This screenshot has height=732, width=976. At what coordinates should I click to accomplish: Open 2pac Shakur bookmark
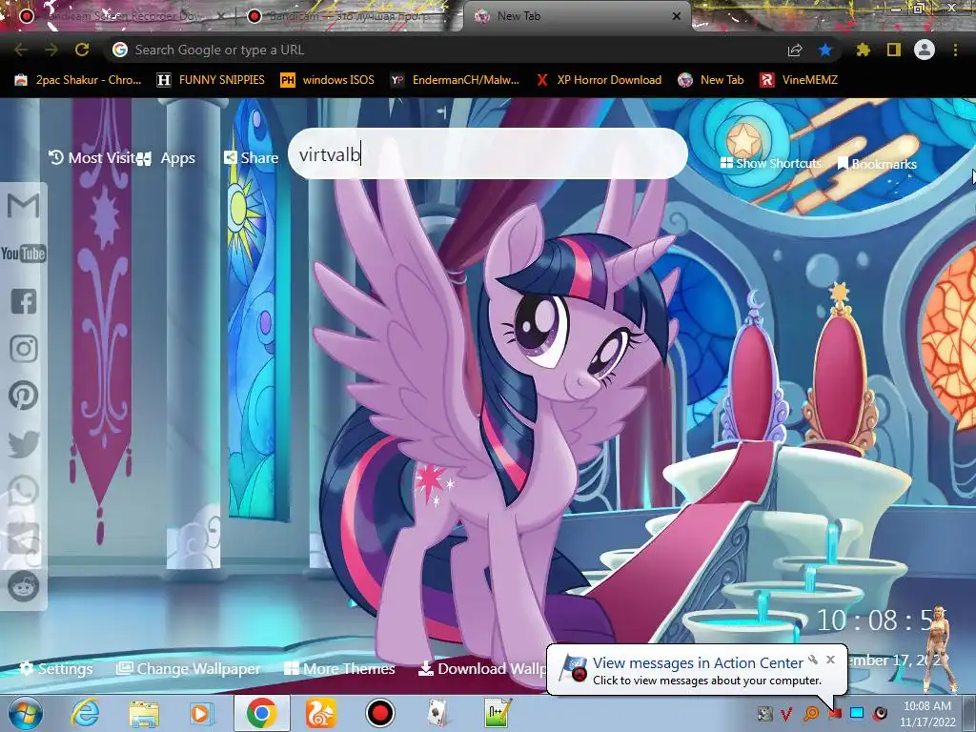78,80
